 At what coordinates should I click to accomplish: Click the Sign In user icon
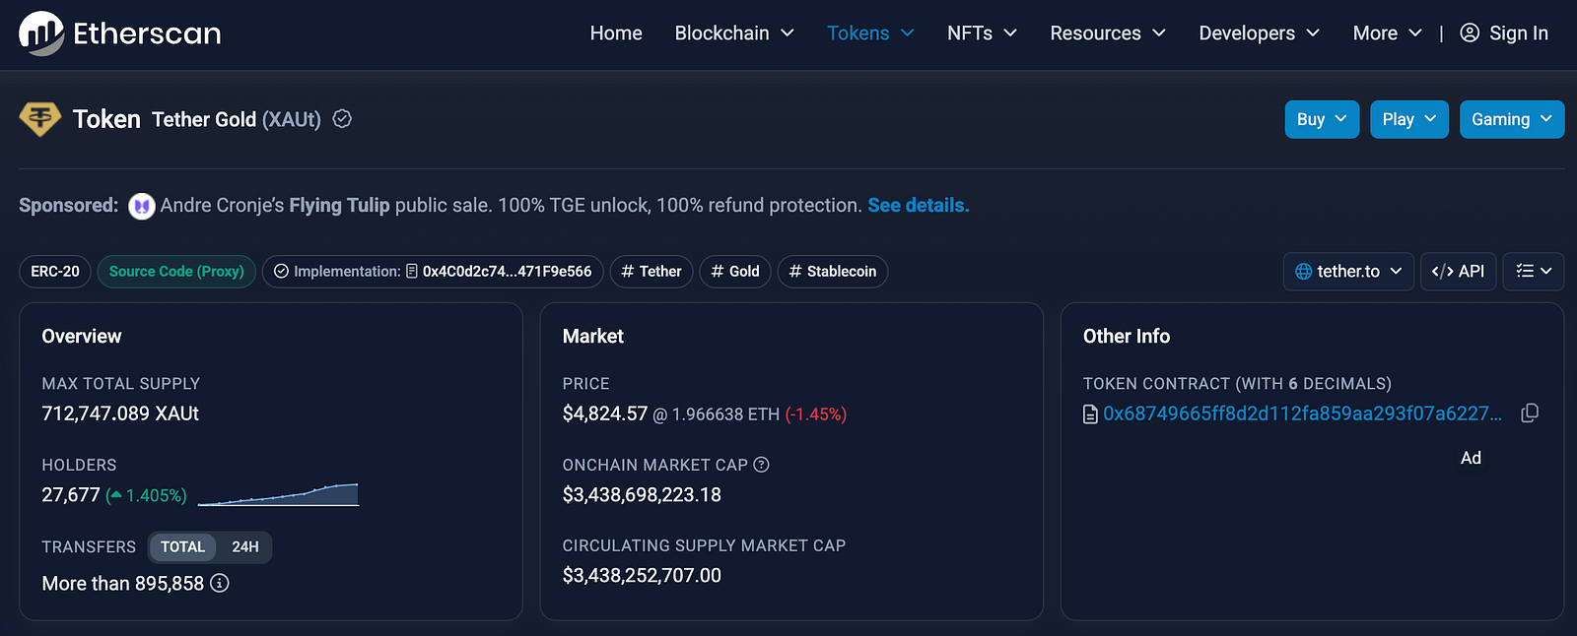(x=1469, y=33)
